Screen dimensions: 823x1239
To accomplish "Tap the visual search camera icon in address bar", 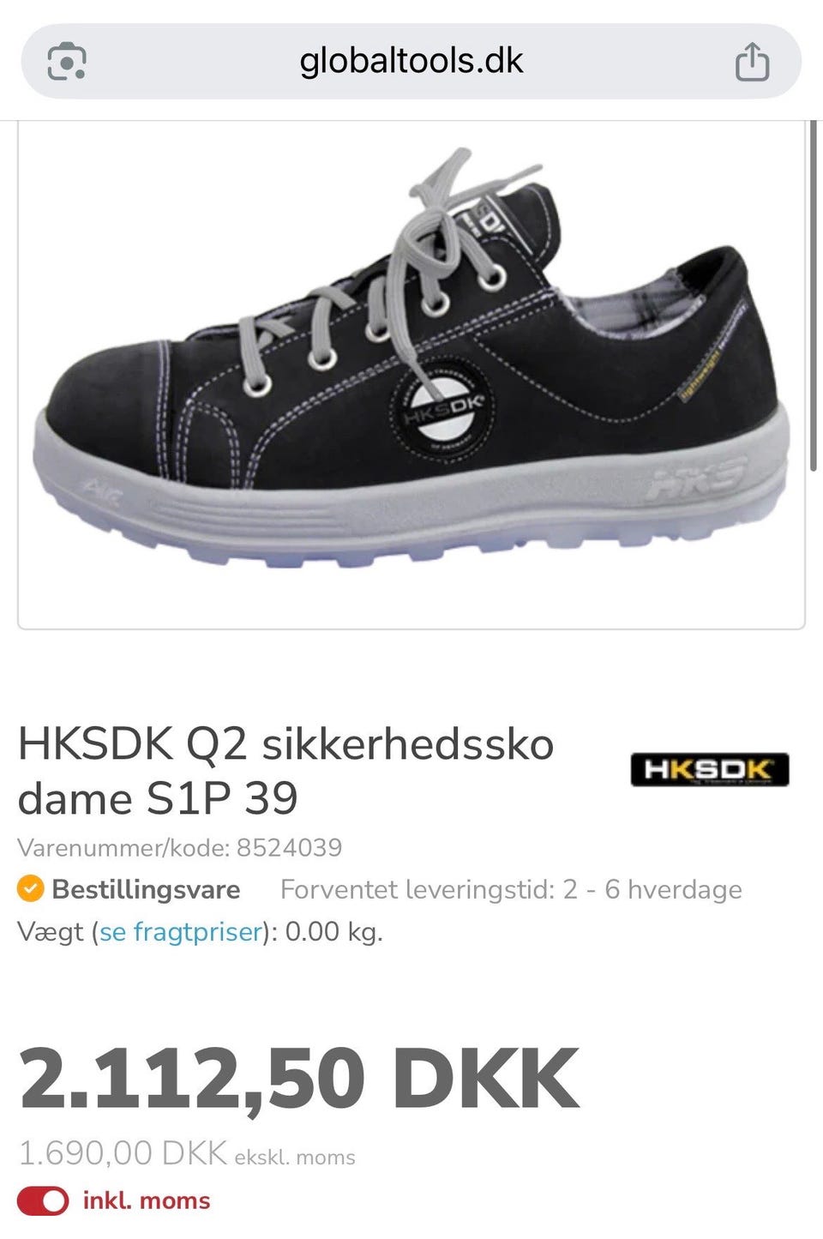I will pyautogui.click(x=67, y=62).
